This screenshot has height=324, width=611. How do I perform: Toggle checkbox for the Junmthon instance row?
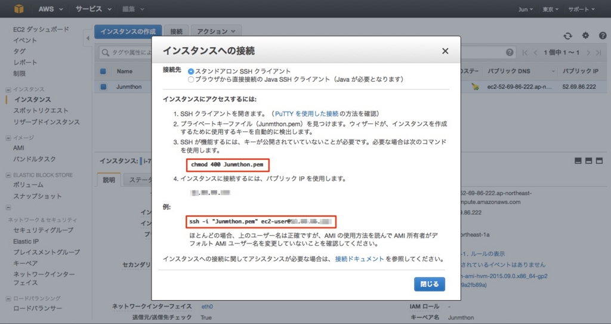click(103, 87)
